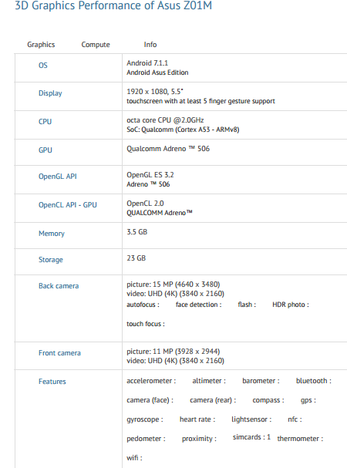Click the touch focus entry
This screenshot has height=468, width=347.
[x=146, y=324]
